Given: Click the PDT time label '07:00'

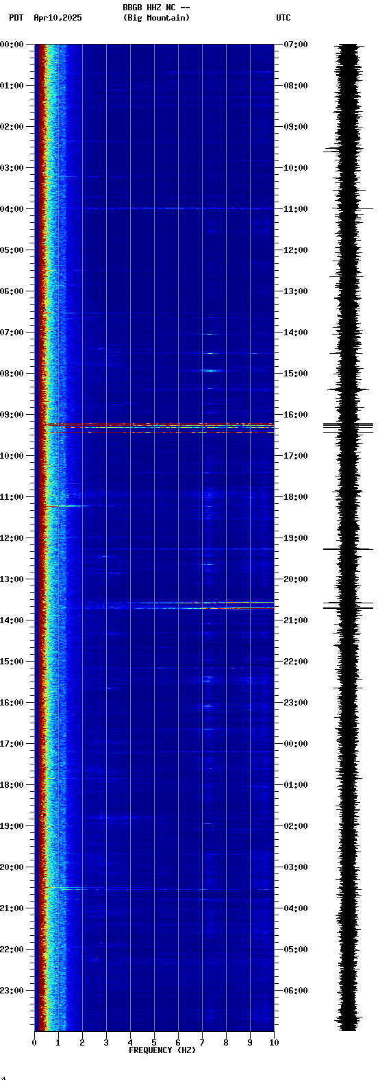Looking at the screenshot, I should click(x=12, y=333).
